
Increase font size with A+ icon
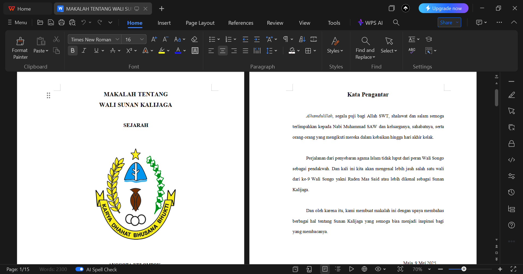pyautogui.click(x=154, y=39)
